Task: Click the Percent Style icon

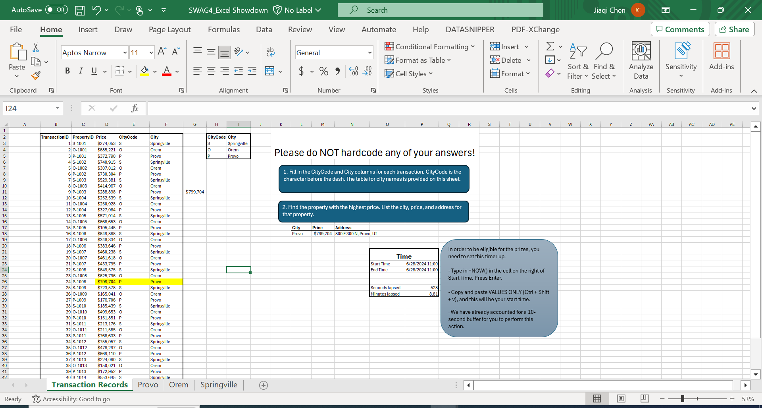Action: click(x=324, y=71)
